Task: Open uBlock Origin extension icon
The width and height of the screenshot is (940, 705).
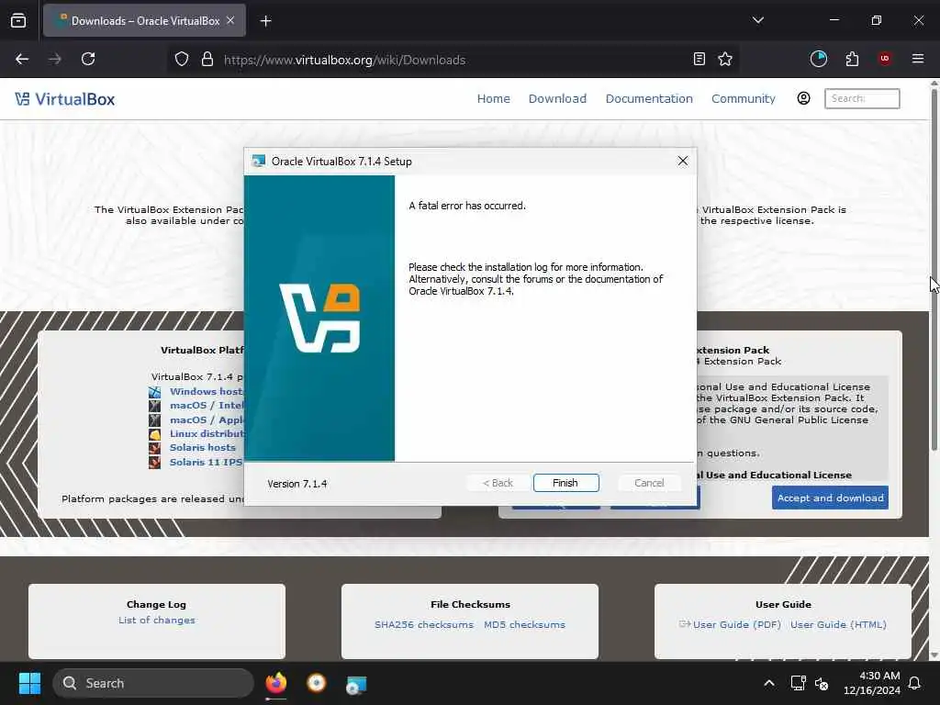Action: pyautogui.click(x=884, y=59)
